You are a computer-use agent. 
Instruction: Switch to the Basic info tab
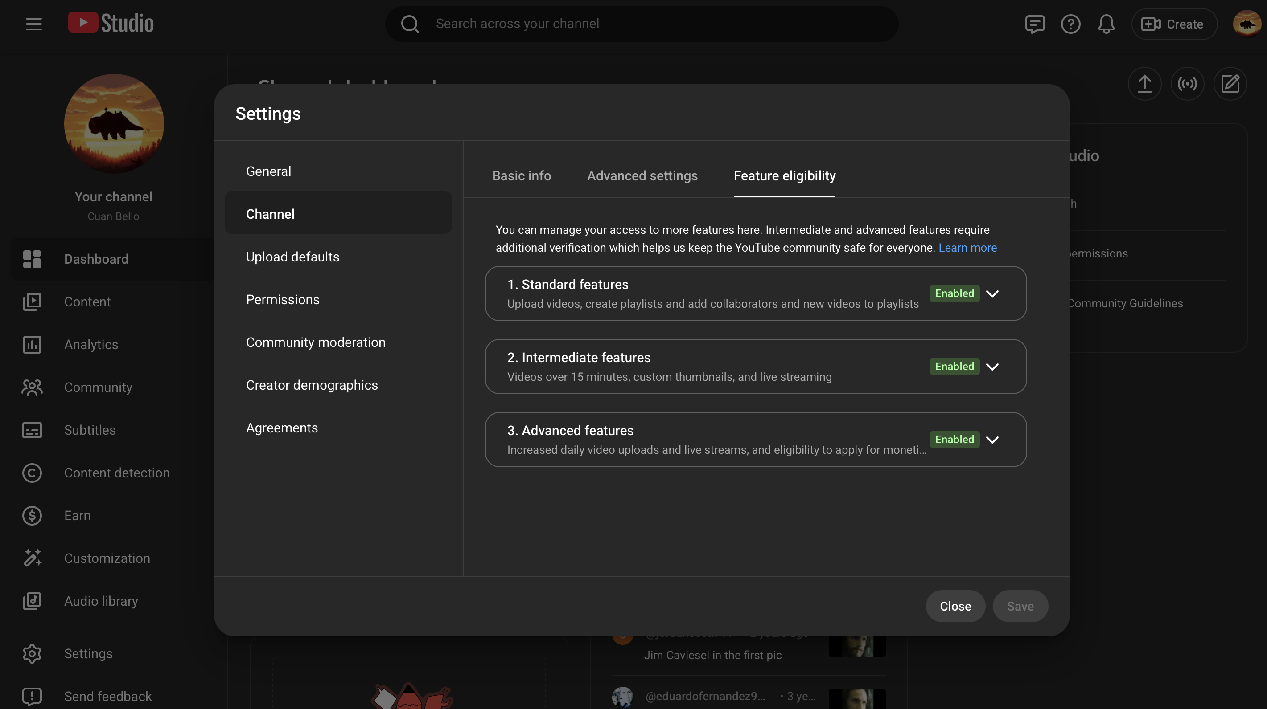coord(521,176)
